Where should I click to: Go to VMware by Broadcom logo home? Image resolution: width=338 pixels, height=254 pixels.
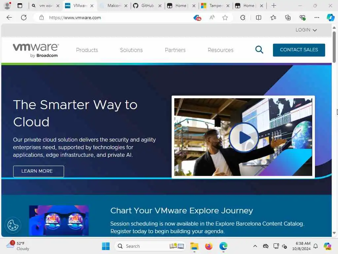tap(36, 50)
